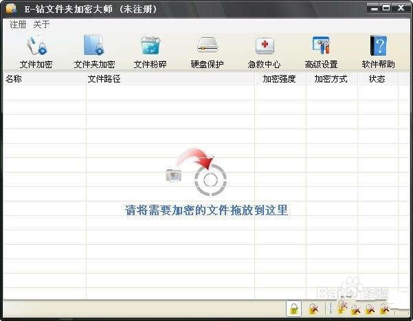The width and height of the screenshot is (413, 321).
Task: Click the green-check padlock icon in status bar
Action: coord(293,309)
